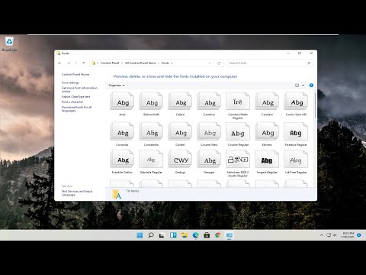366x275 pixels.
Task: Open the Windows Start button
Action: [140, 235]
